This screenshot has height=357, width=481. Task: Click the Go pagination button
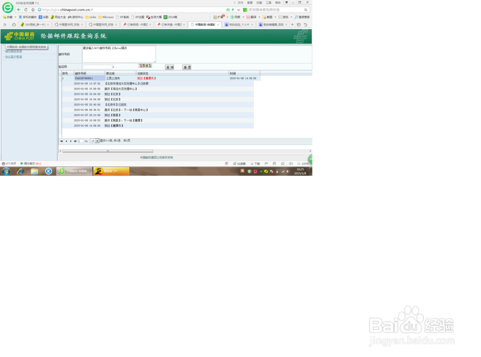(x=86, y=141)
